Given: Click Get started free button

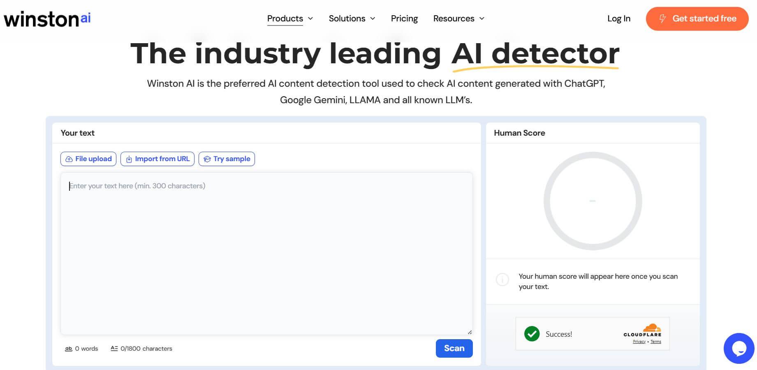Looking at the screenshot, I should (x=697, y=18).
